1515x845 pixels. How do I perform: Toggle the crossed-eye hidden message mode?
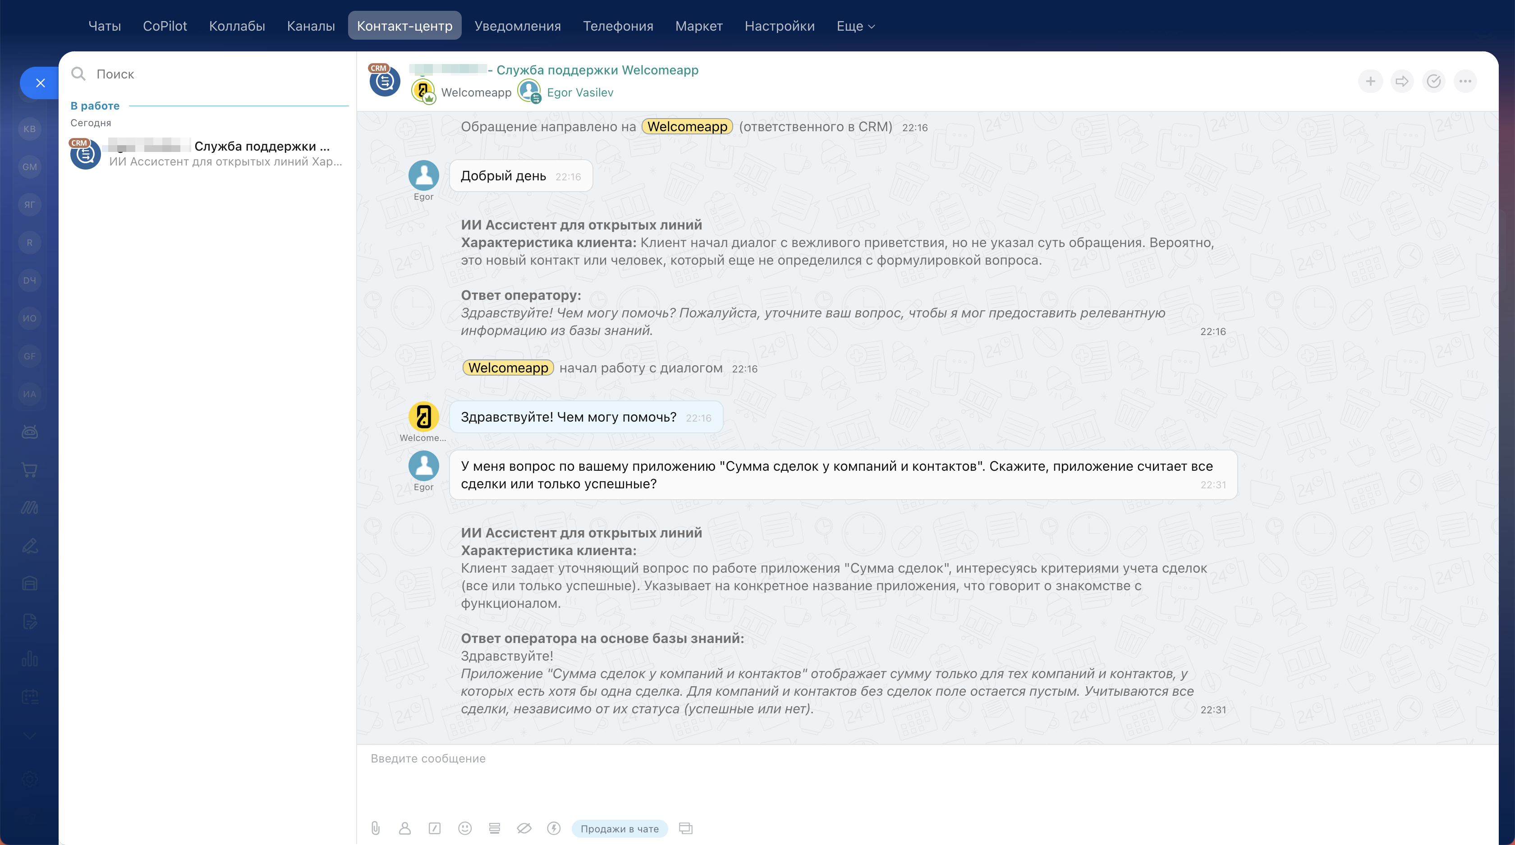524,828
